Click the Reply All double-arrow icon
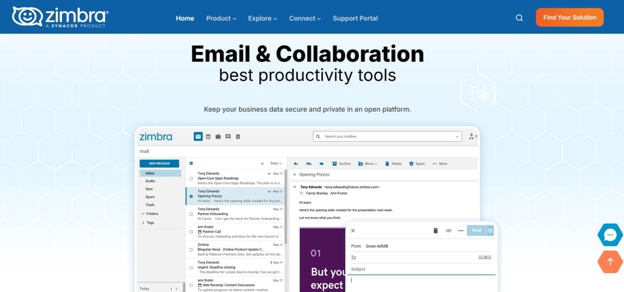This screenshot has width=624, height=292. [x=309, y=164]
